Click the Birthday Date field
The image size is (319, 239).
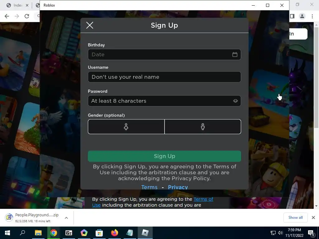(164, 54)
